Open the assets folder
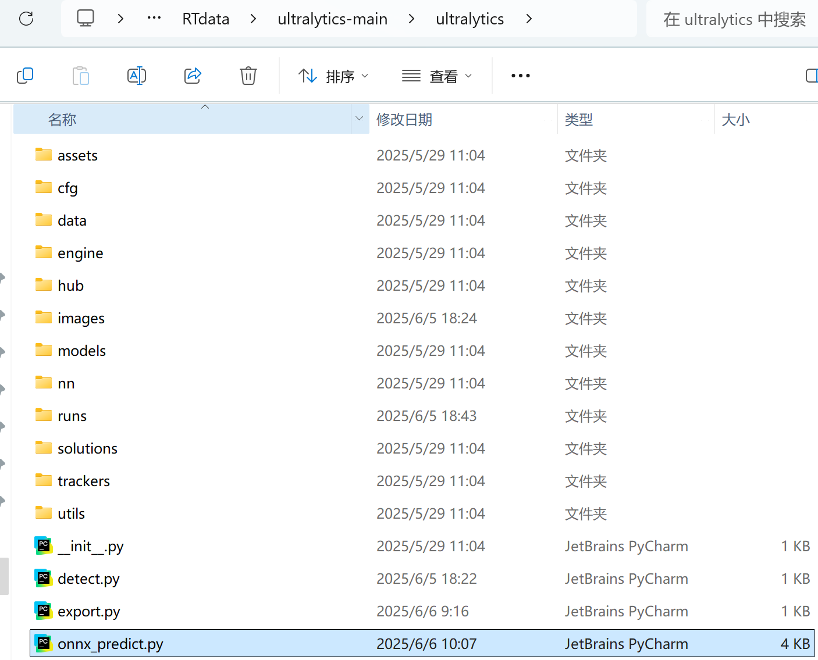 pyautogui.click(x=77, y=155)
